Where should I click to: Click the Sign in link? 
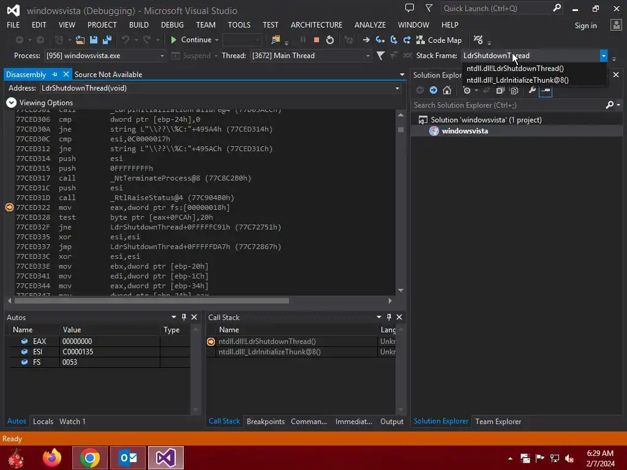[x=585, y=26]
